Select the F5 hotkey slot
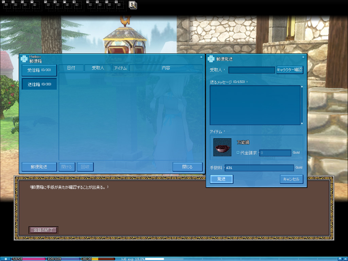348x261 pixels. (x=49, y=5)
